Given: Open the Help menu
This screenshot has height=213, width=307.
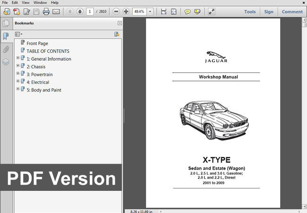Looking at the screenshot, I should coord(55,2).
